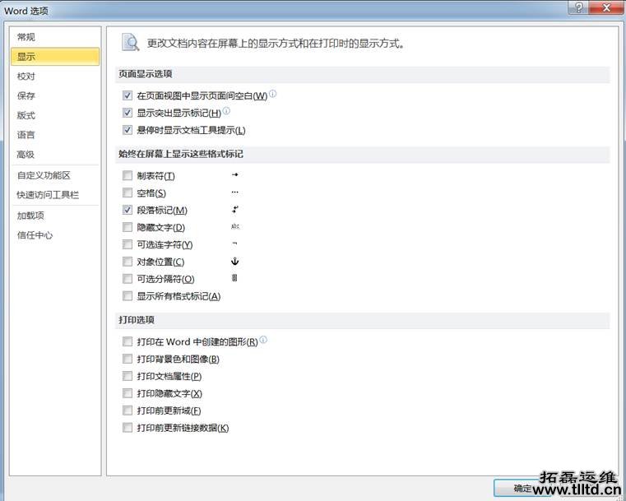Open the 语言 category
The height and width of the screenshot is (501, 626).
click(x=55, y=135)
